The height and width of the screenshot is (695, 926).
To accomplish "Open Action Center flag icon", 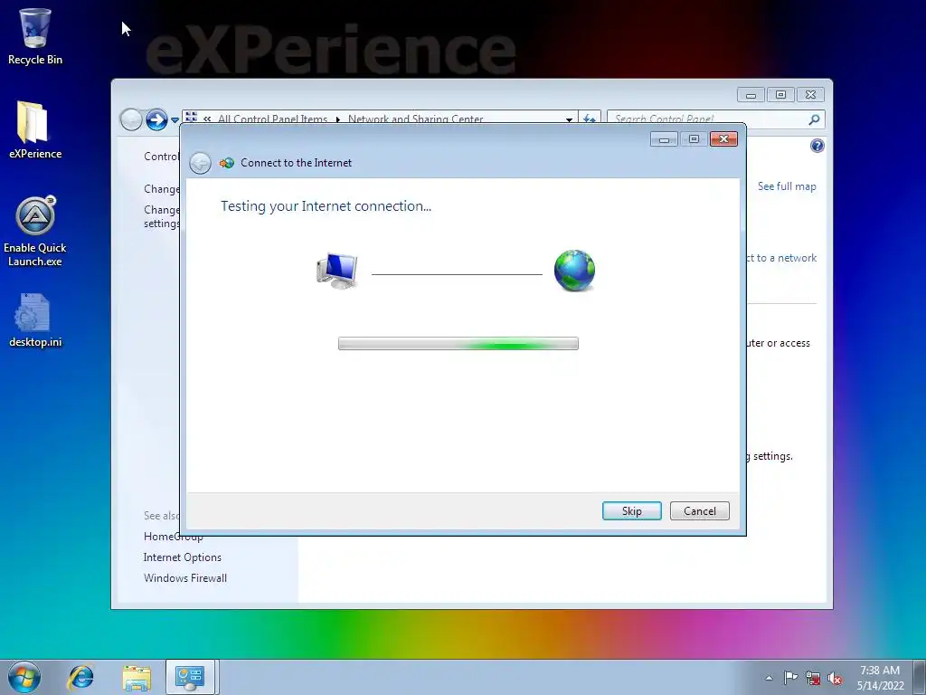I will click(x=790, y=678).
